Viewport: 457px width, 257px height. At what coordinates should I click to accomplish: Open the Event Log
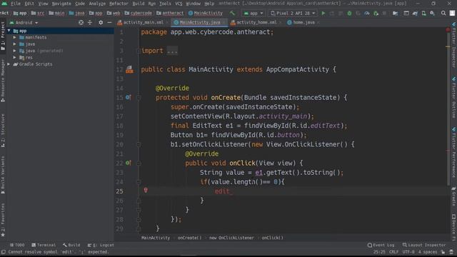(x=381, y=245)
